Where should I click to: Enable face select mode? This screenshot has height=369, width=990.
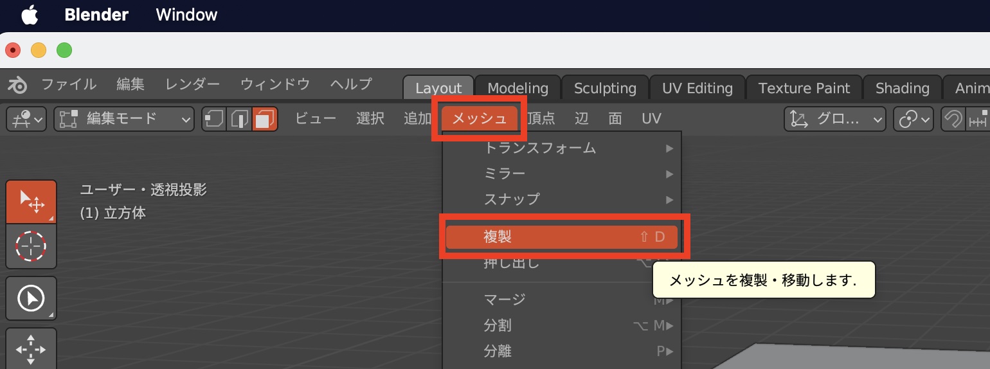[264, 119]
